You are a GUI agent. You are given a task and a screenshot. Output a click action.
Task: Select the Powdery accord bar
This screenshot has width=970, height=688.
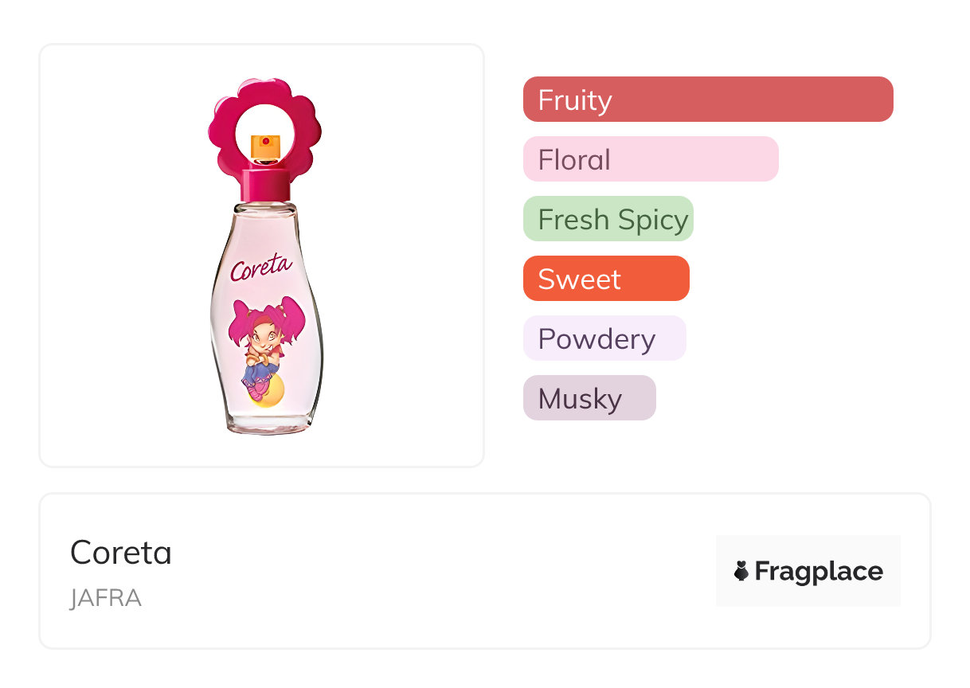(x=604, y=338)
